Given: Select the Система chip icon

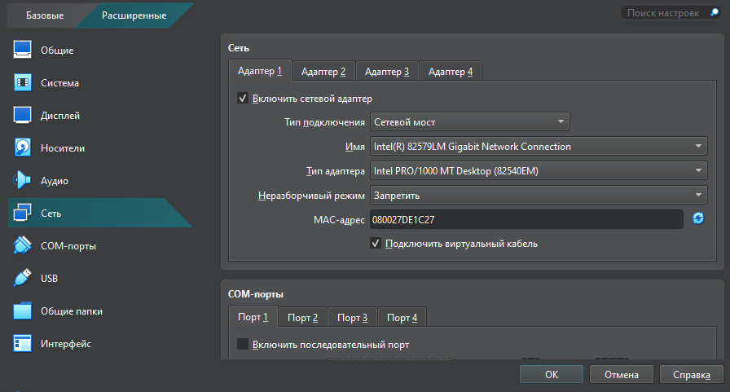Looking at the screenshot, I should click(x=23, y=83).
